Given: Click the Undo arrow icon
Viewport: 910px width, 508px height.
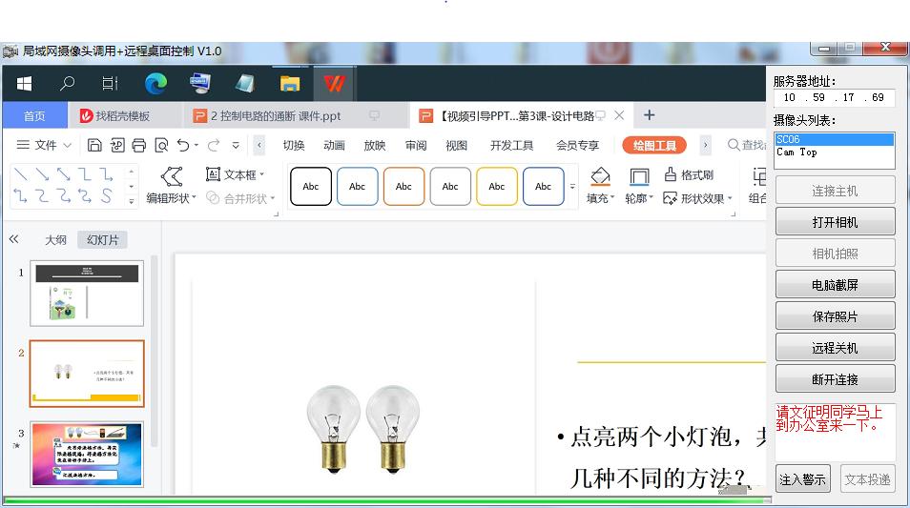Looking at the screenshot, I should pyautogui.click(x=183, y=145).
